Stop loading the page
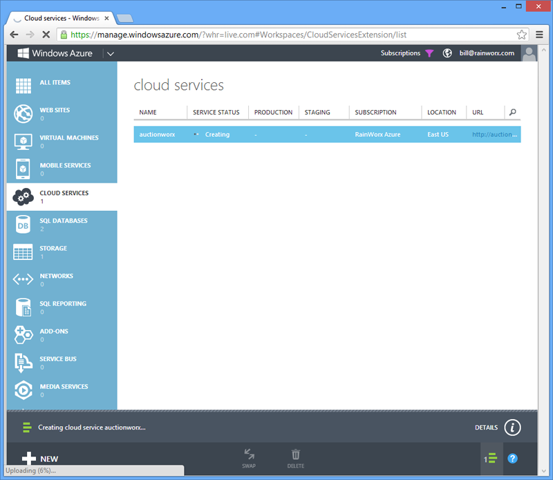 (46, 35)
